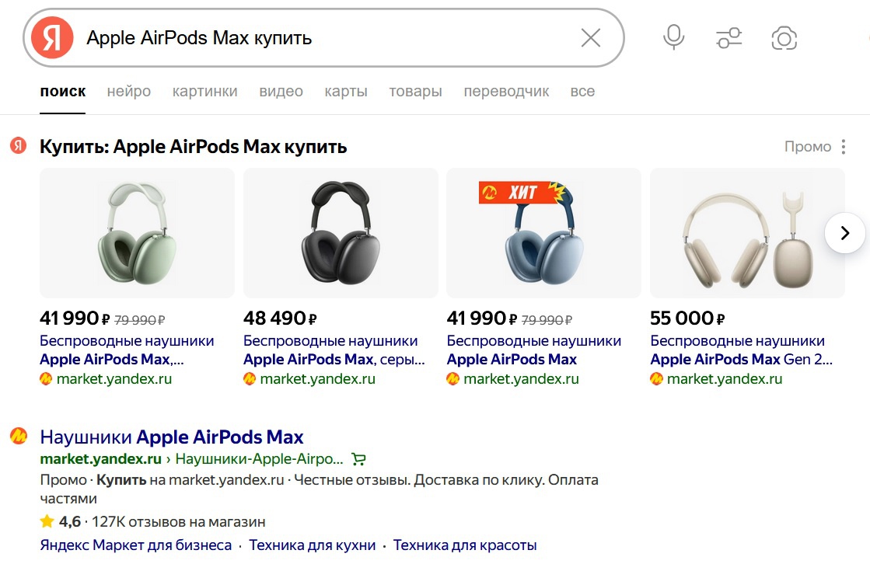This screenshot has width=870, height=571.
Task: Open the «товары» tab
Action: [415, 92]
